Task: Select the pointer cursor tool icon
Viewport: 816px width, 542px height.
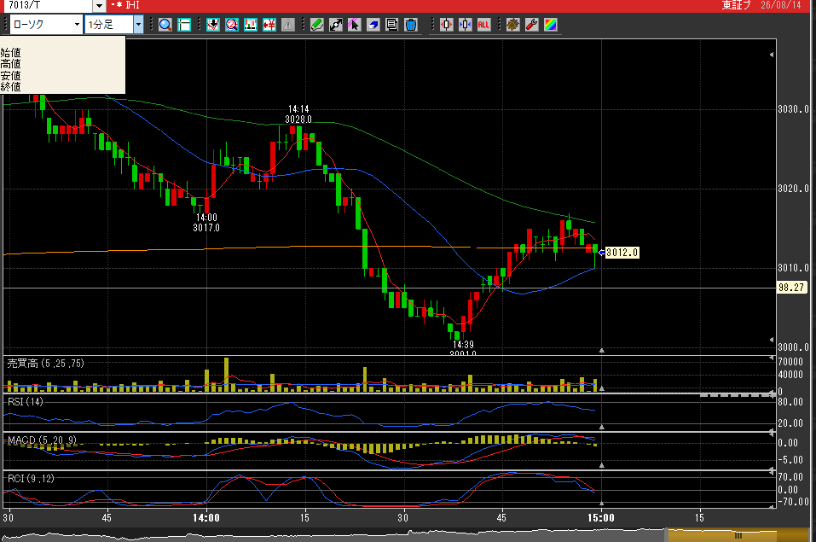Action: pyautogui.click(x=355, y=25)
